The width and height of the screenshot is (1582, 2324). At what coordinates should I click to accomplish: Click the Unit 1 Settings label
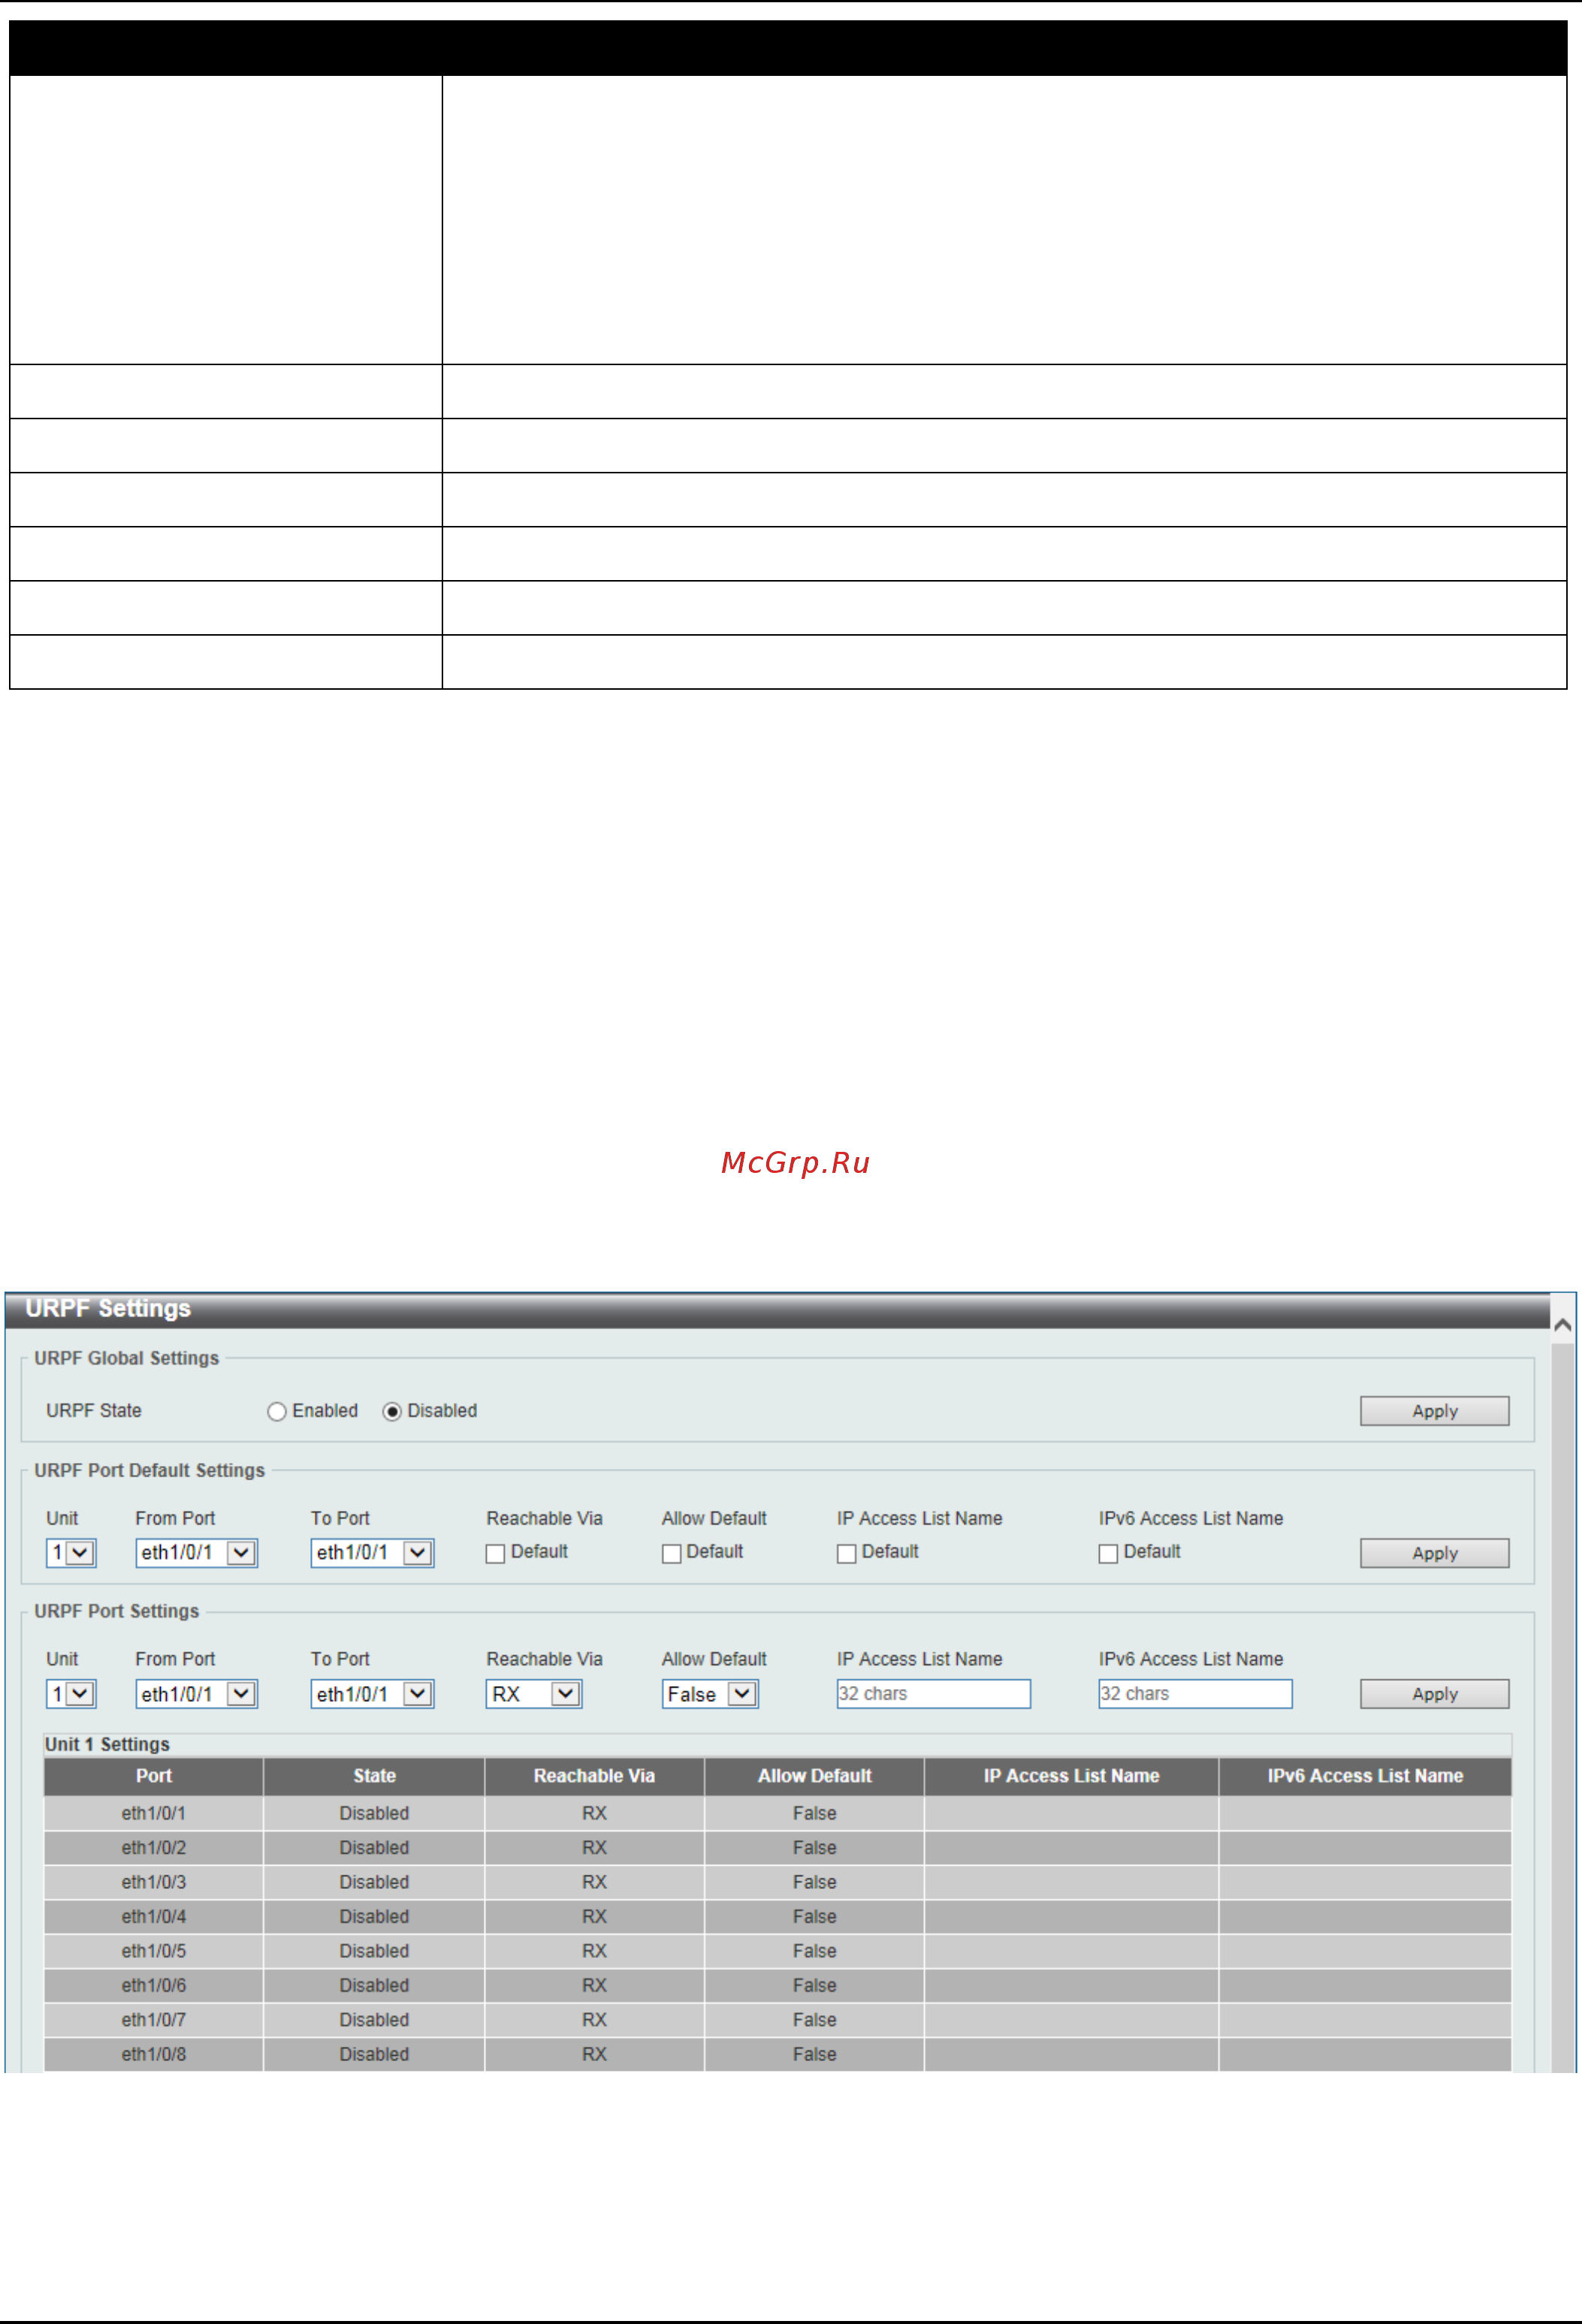107,1745
